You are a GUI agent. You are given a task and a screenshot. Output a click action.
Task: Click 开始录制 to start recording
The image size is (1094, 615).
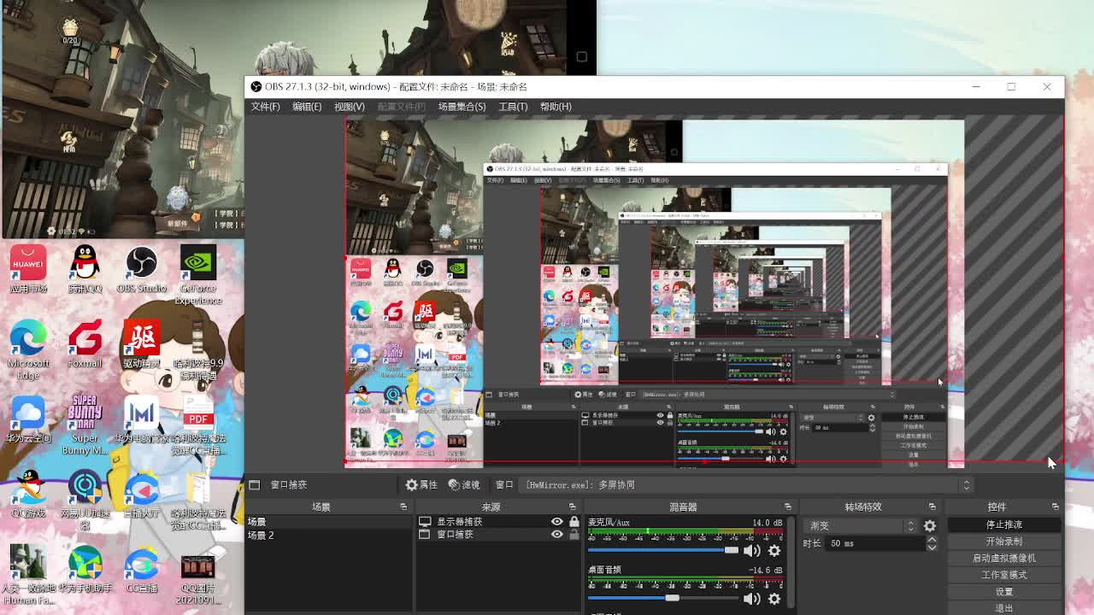point(1004,542)
